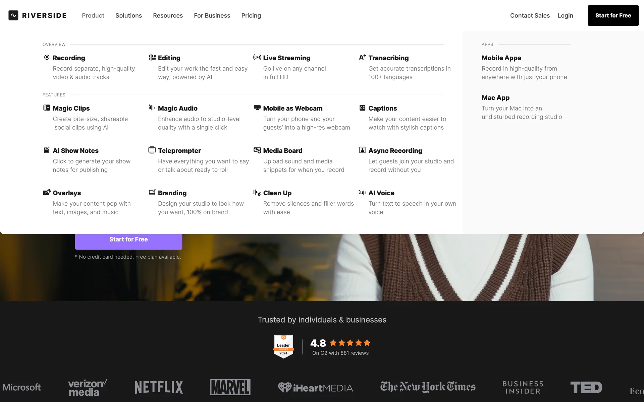Expand the Resources dropdown menu
This screenshot has height=402, width=644.
pos(168,15)
